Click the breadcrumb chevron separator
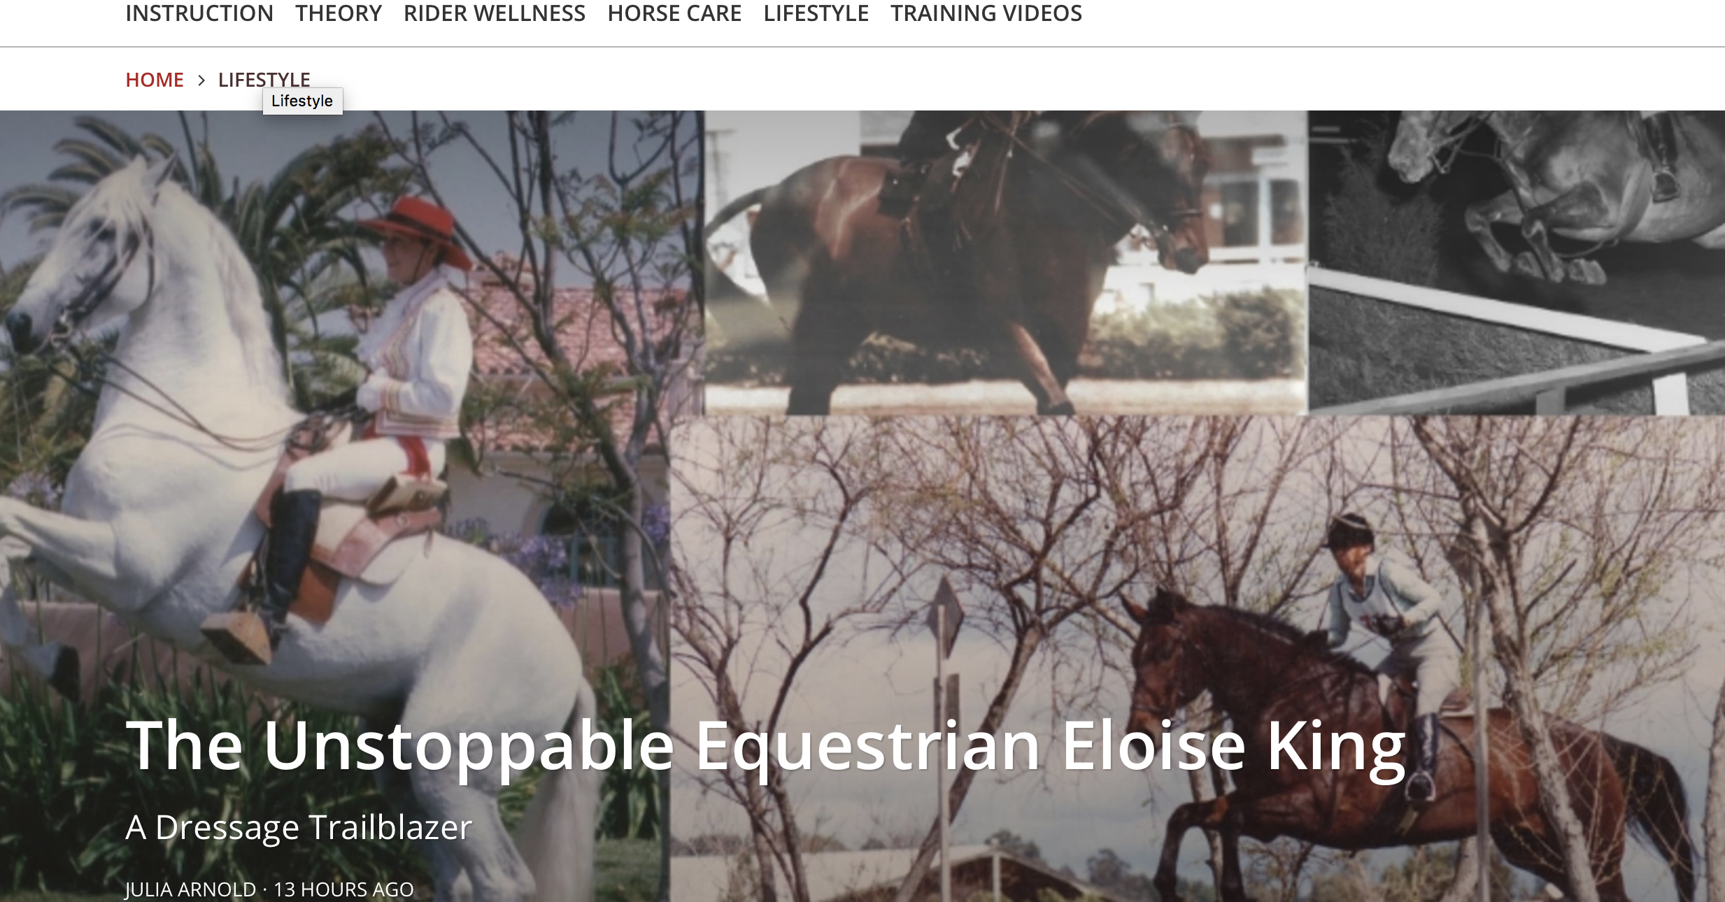 (x=201, y=80)
